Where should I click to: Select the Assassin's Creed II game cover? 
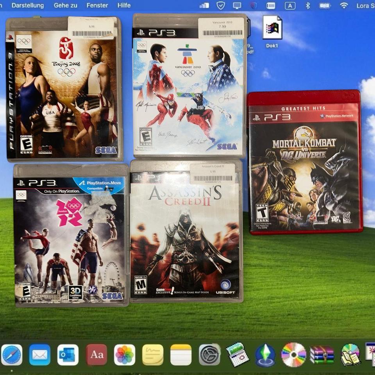tap(187, 231)
